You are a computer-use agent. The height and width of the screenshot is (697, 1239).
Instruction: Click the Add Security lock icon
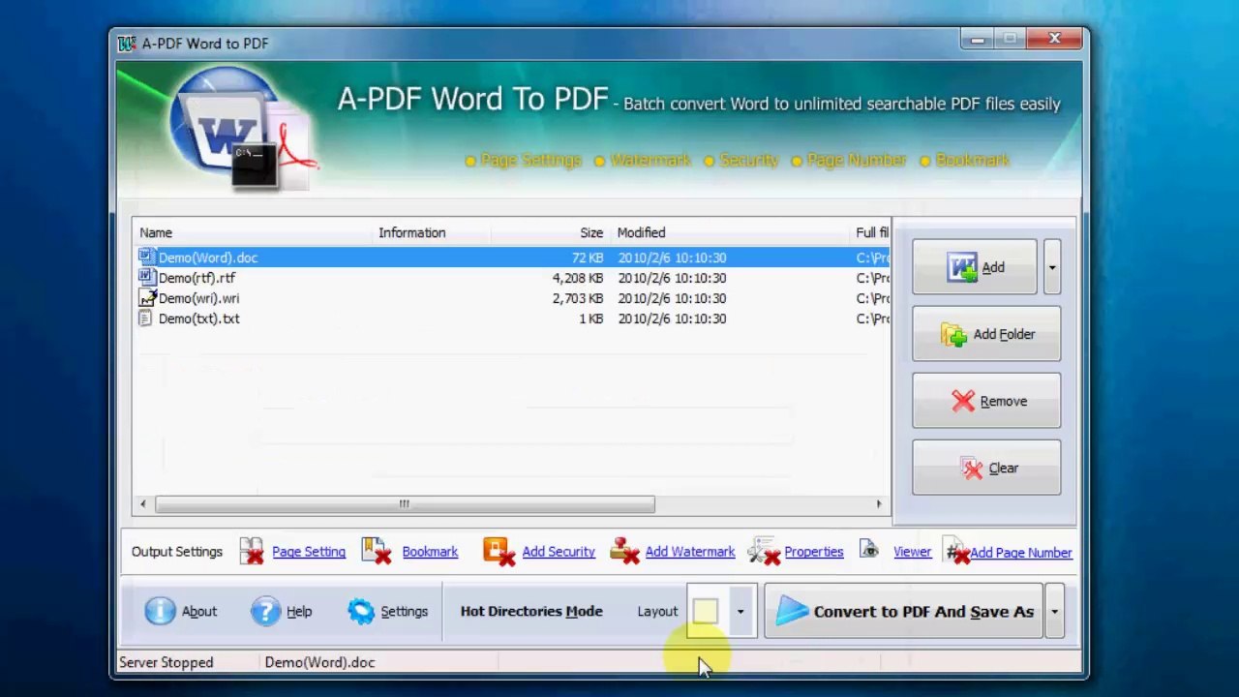click(498, 552)
